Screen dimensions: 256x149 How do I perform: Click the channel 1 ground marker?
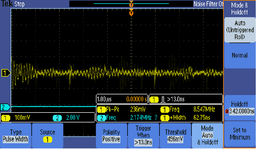6,73
